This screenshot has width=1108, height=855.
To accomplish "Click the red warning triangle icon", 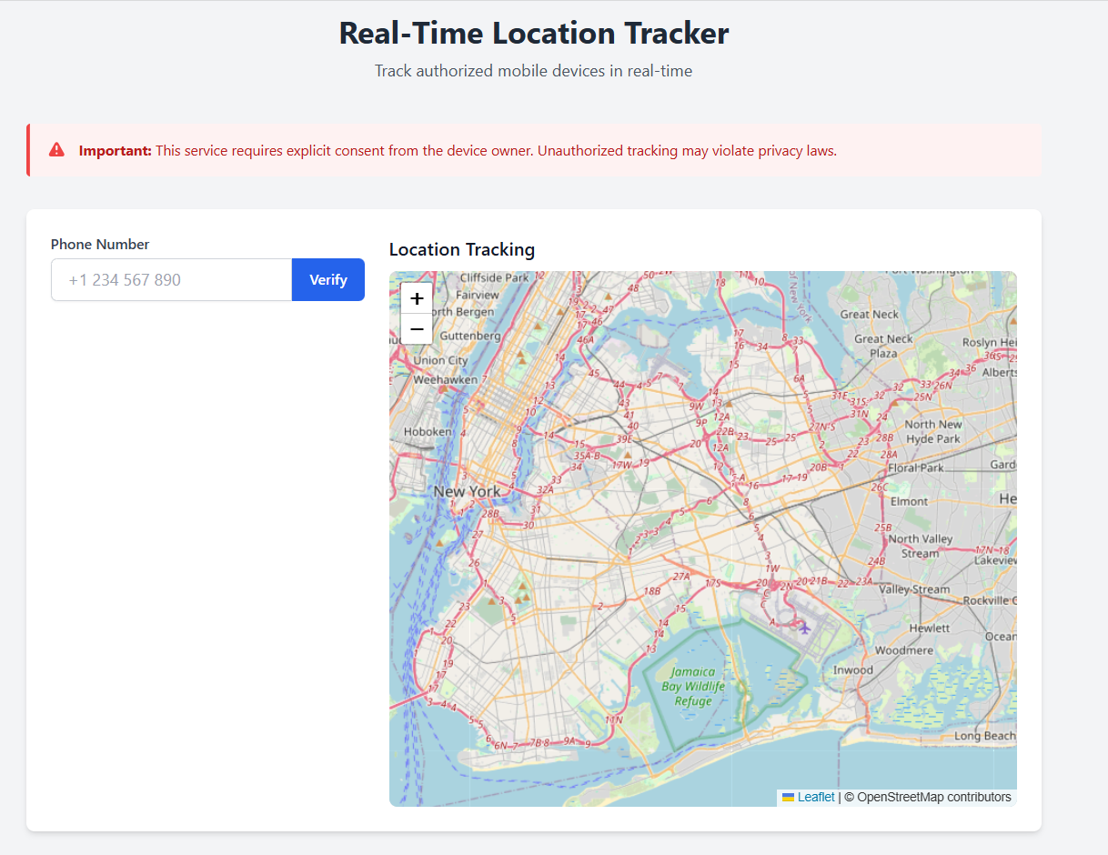I will point(57,150).
